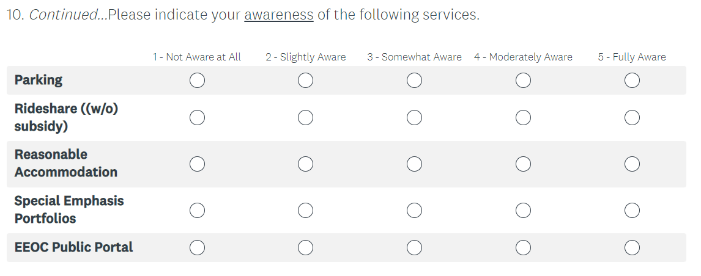This screenshot has height=276, width=701.
Task: Select Not Aware at All for EEOC Public Portal
Action: (197, 247)
